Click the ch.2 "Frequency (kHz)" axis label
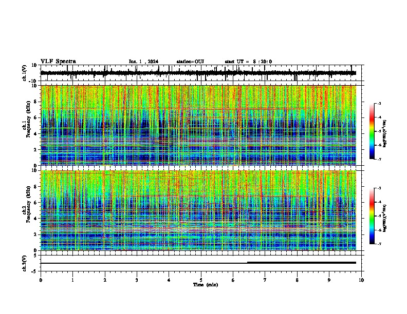 (x=28, y=204)
